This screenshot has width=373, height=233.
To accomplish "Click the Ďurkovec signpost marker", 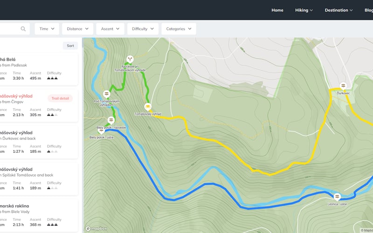I will tap(343, 86).
